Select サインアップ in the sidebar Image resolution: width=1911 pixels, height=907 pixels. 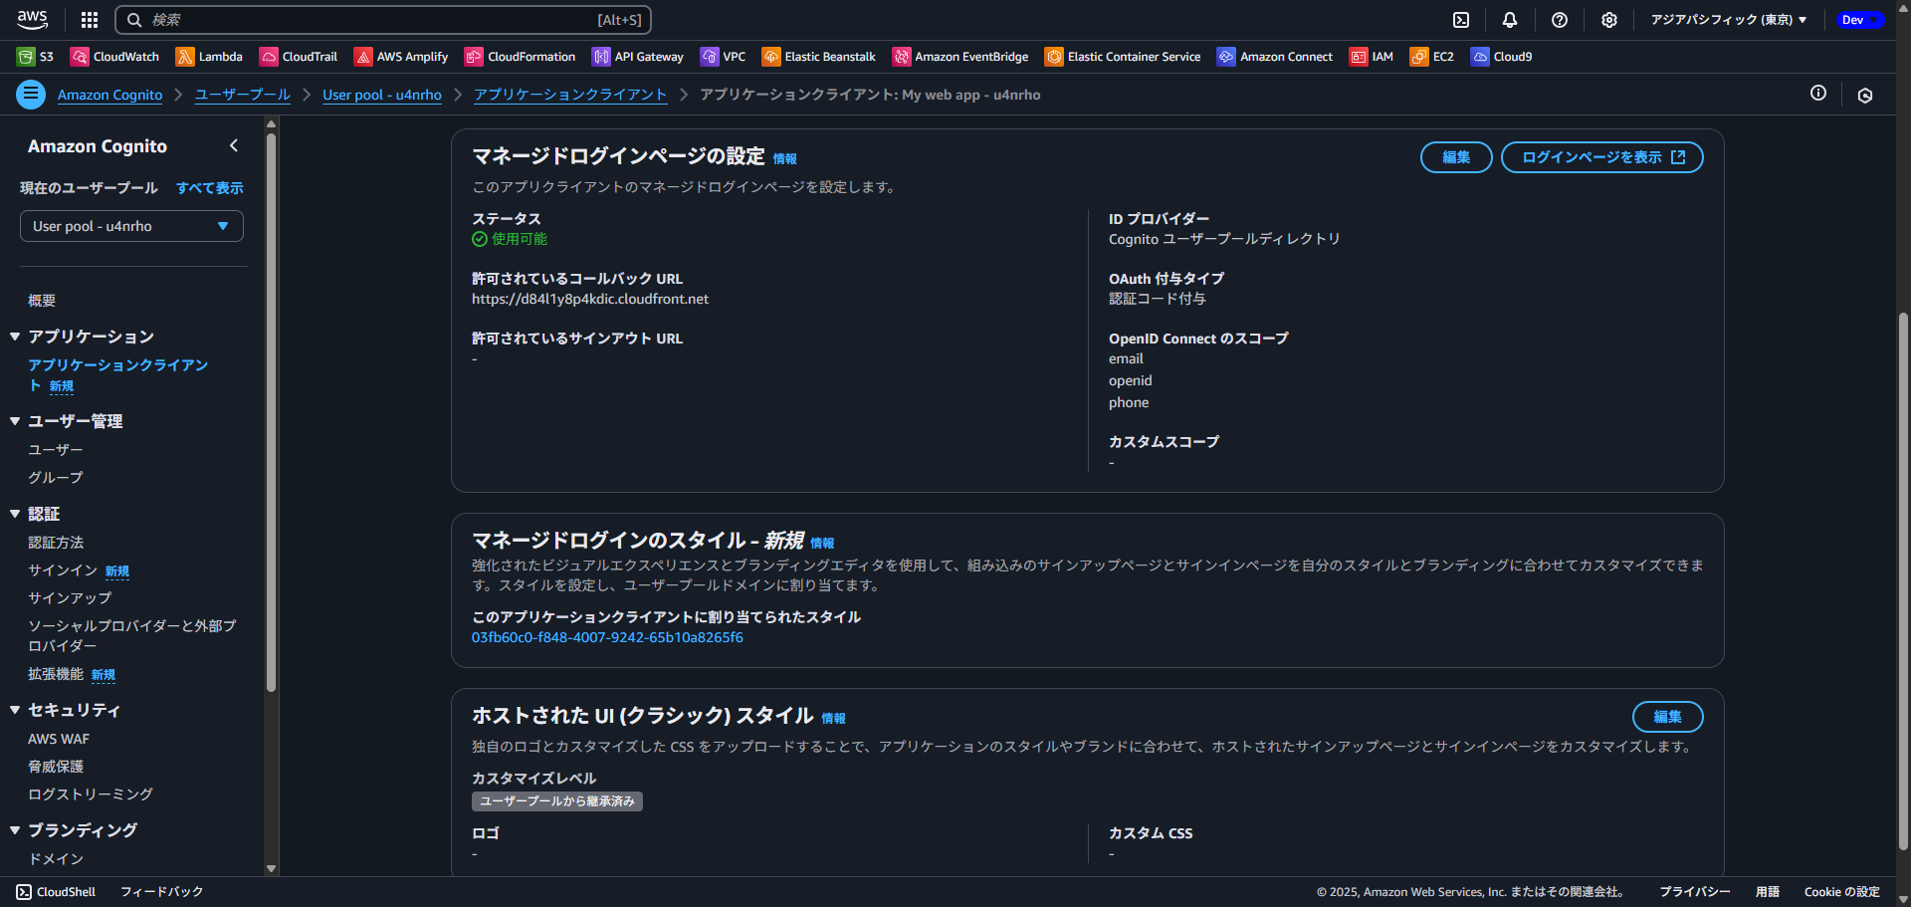tap(70, 598)
